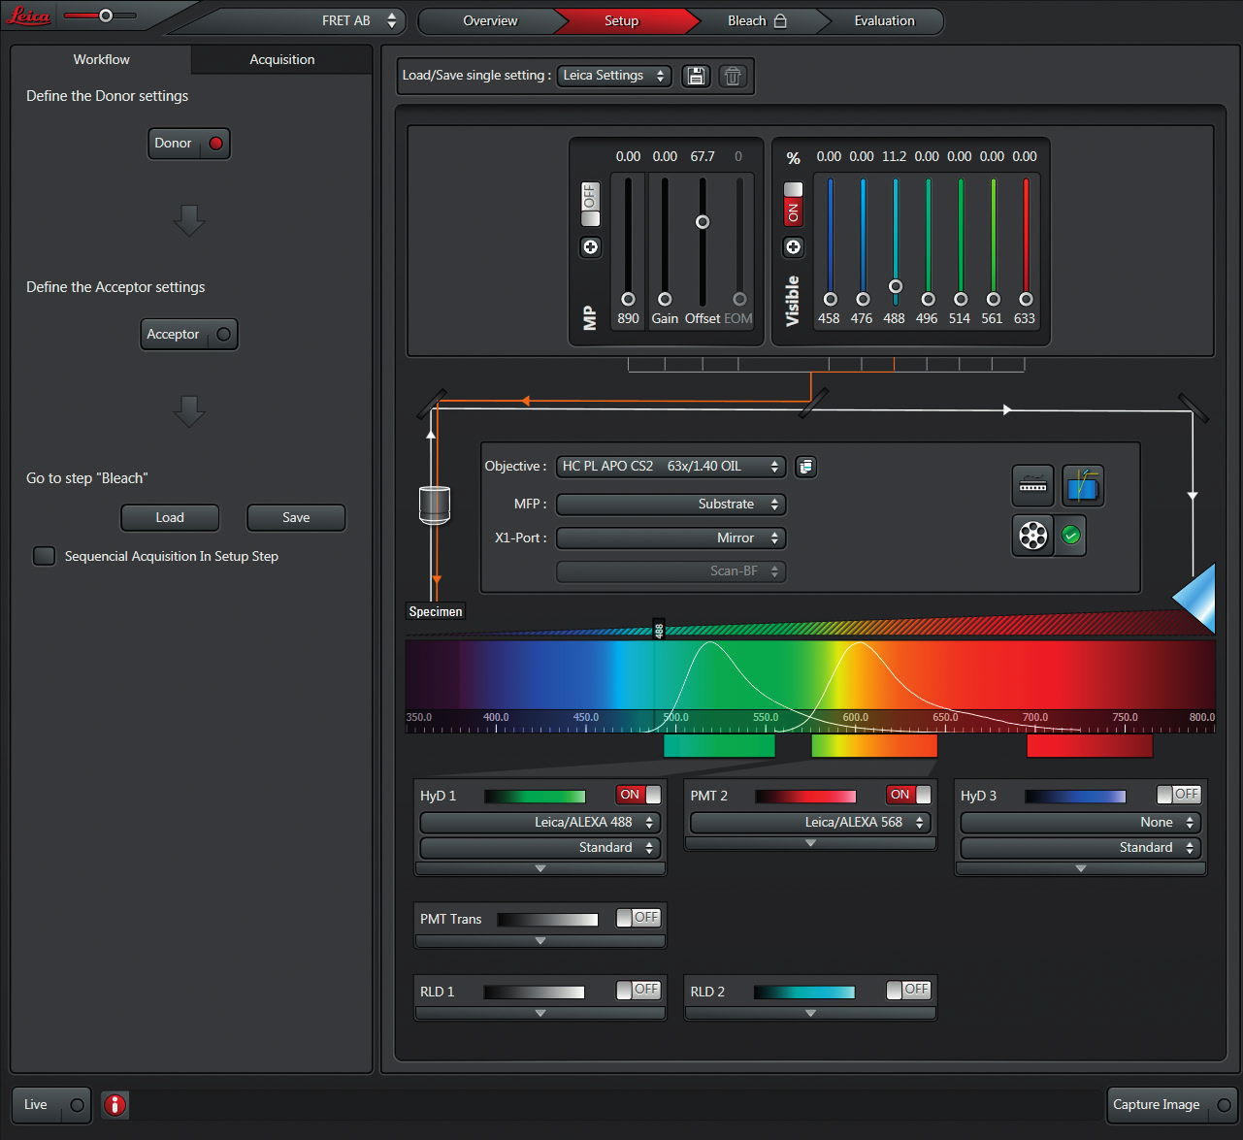
Task: Select the Setup step tab
Action: coord(622,21)
